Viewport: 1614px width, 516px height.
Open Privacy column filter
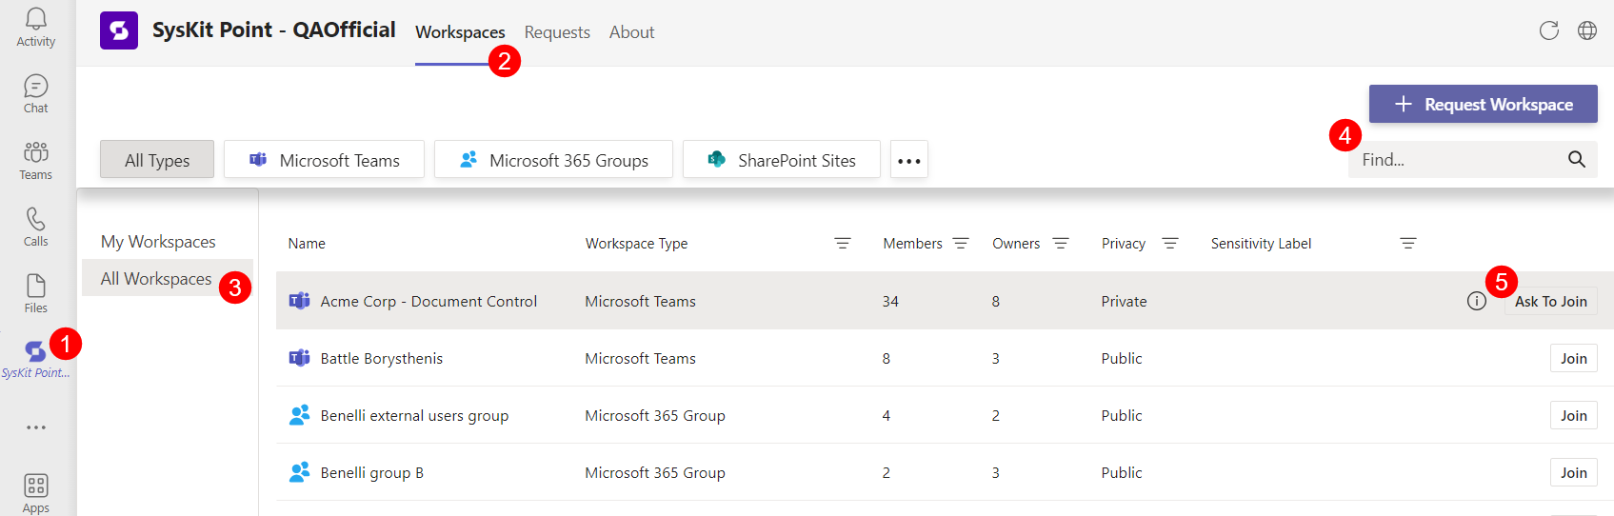1170,244
